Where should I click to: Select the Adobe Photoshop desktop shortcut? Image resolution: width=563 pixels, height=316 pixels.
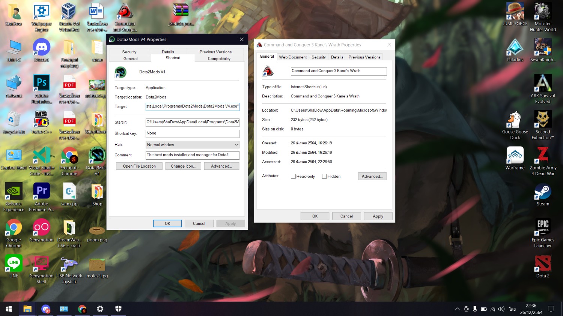41,89
